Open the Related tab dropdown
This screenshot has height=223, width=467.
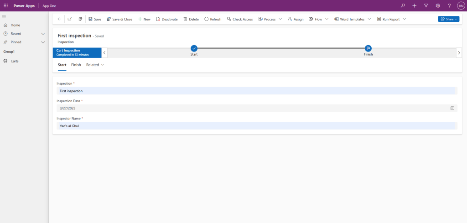pos(95,65)
